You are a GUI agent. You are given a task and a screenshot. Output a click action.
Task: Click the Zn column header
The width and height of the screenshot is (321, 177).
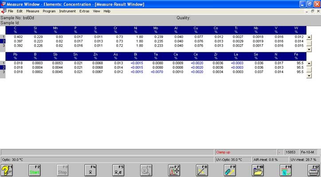point(95,56)
